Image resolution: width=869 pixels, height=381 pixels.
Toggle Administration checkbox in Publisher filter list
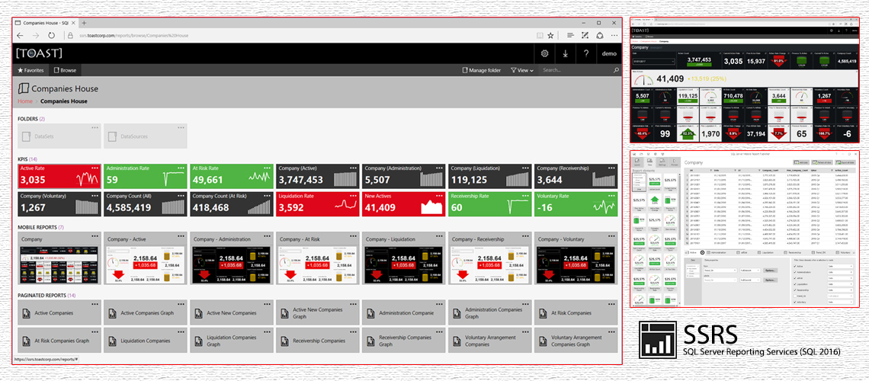coord(795,272)
